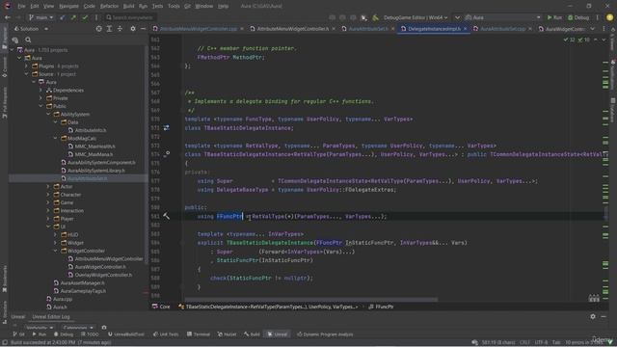Click the FFuncPtr breadcrumb item
This screenshot has height=347, width=617.
(x=381, y=307)
